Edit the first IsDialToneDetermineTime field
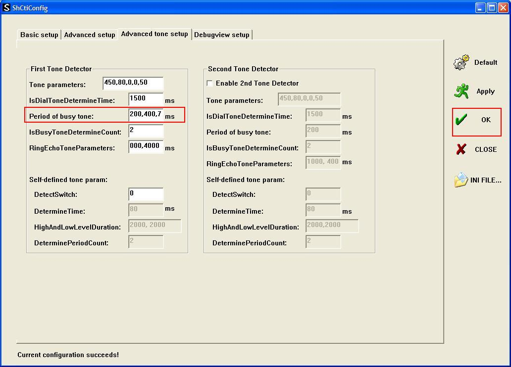Image resolution: width=511 pixels, height=367 pixels. (146, 99)
